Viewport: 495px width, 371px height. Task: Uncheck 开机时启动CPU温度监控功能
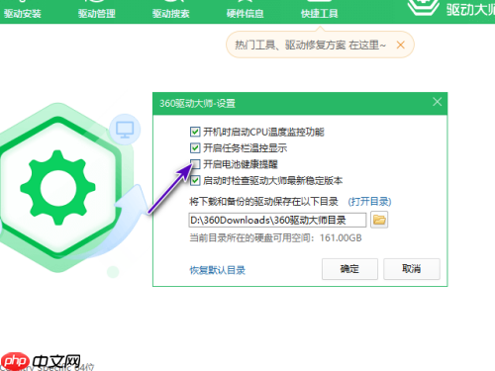point(195,132)
